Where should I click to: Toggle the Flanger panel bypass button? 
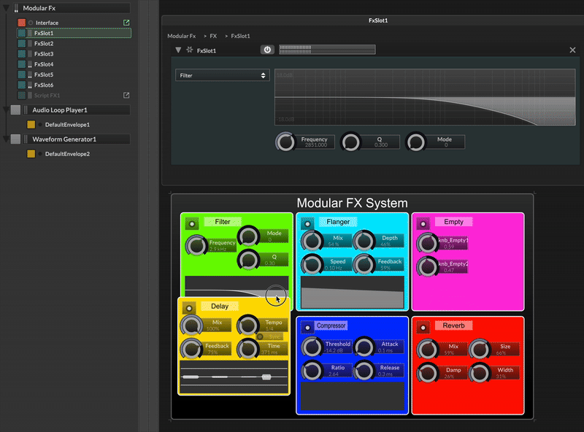tap(307, 224)
